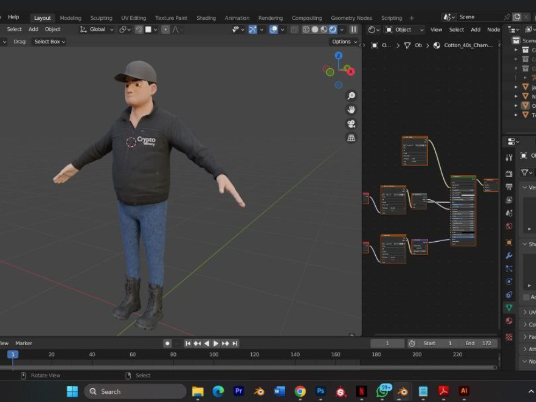The image size is (536, 402).
Task: Open the node editor Node menu
Action: [x=493, y=29]
